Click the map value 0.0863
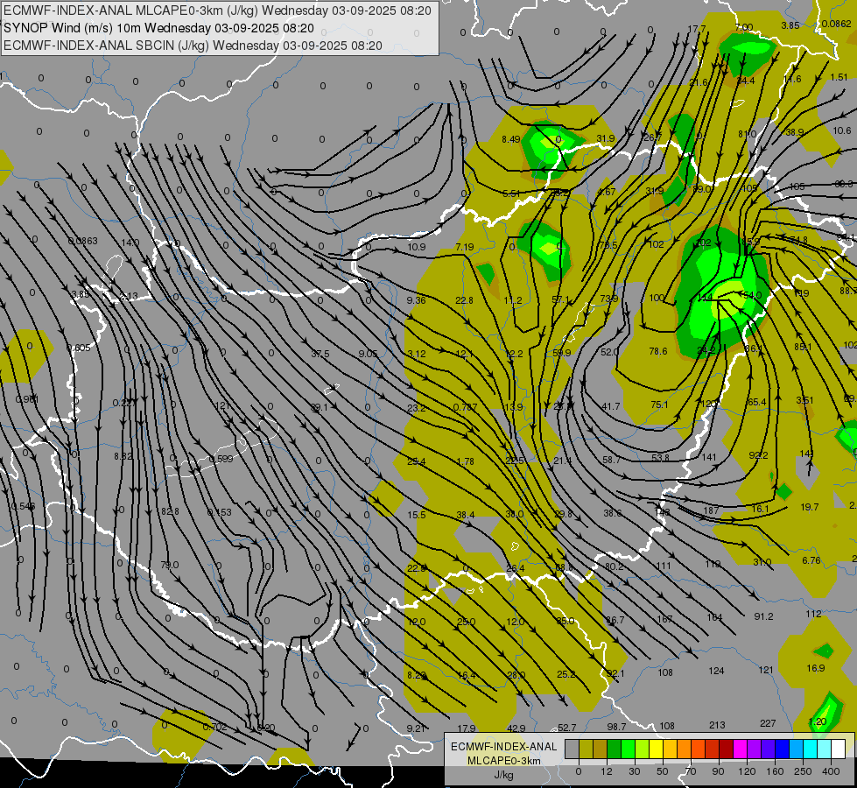 tap(82, 241)
